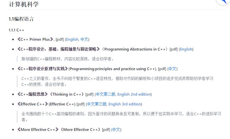Click the 1.1.1 C++ subsection heading

pyautogui.click(x=16, y=30)
